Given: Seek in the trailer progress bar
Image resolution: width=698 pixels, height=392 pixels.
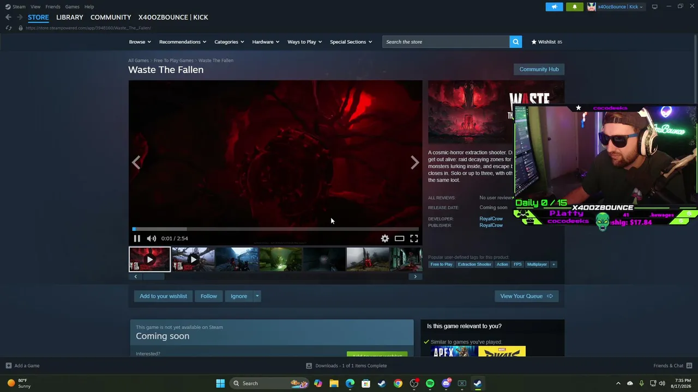Looking at the screenshot, I should (x=275, y=229).
